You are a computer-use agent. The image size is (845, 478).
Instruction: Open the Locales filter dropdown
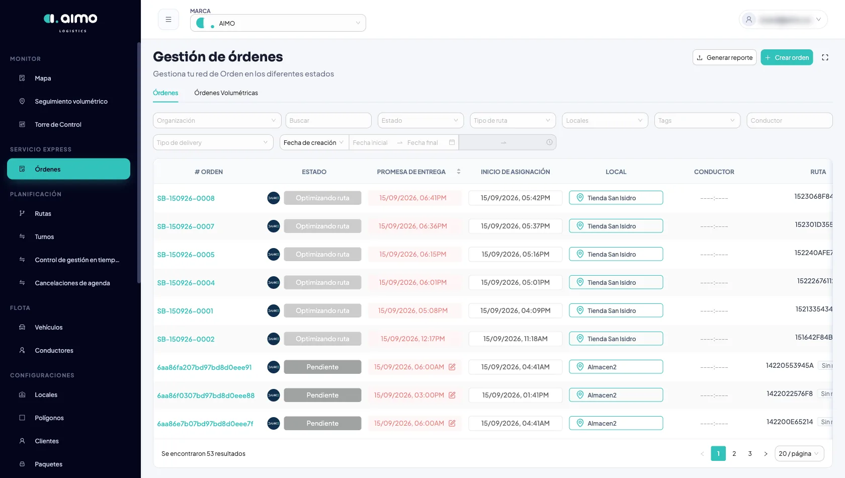[605, 120]
